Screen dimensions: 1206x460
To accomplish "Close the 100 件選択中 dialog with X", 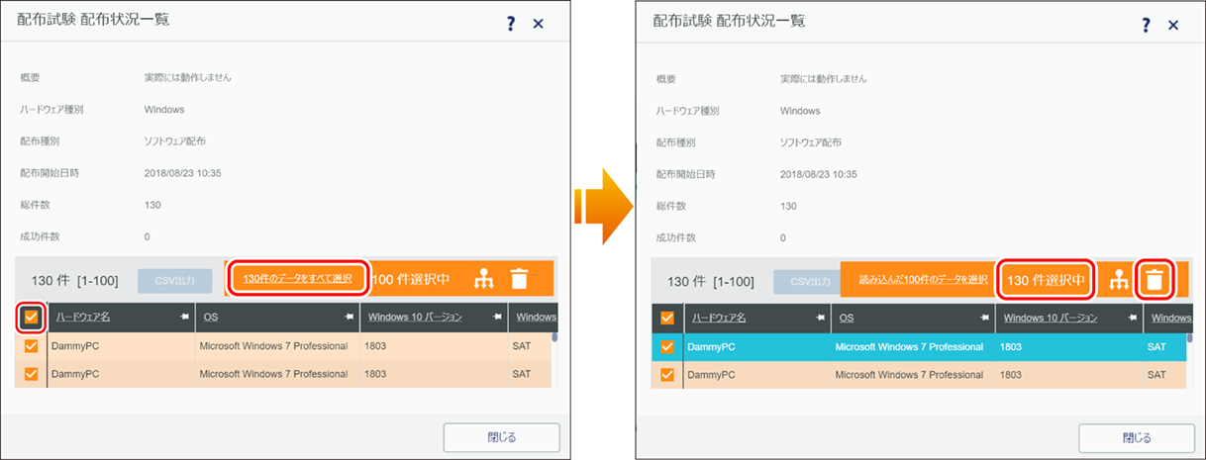I will pyautogui.click(x=539, y=24).
